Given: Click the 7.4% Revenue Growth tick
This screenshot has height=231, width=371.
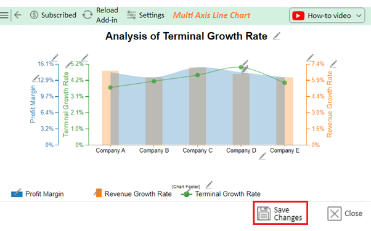Looking at the screenshot, I should (318, 64).
